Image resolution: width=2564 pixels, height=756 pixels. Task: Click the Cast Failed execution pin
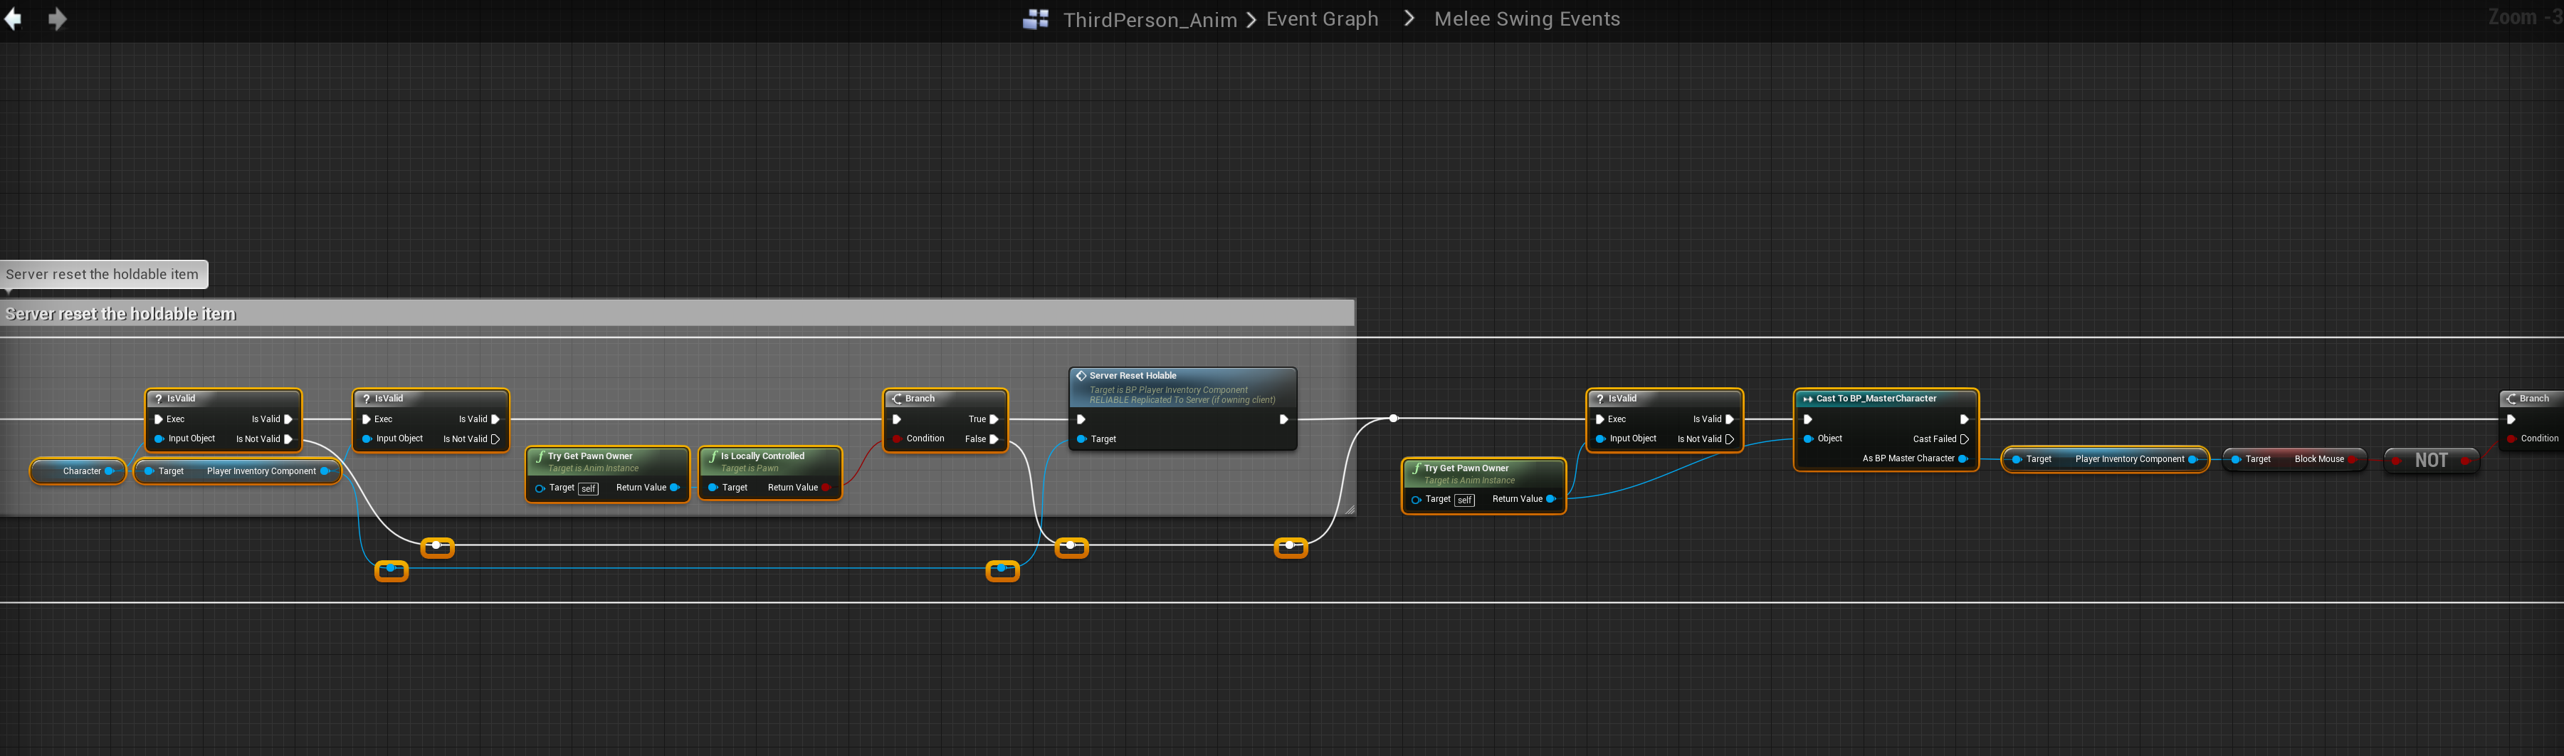[x=1964, y=439]
